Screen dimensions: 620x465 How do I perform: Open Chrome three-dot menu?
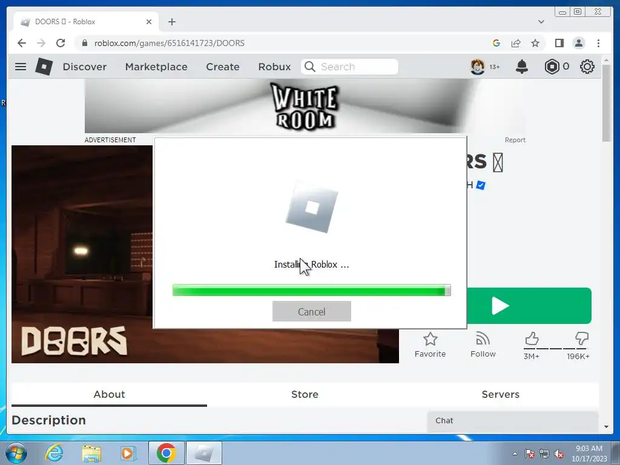[x=598, y=43]
